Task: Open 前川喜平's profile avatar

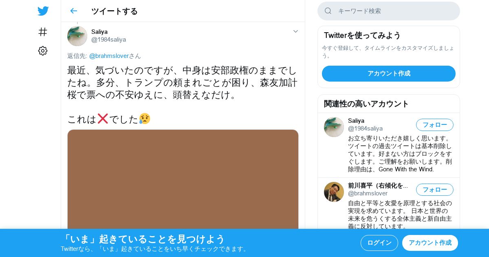Action: tap(334, 192)
